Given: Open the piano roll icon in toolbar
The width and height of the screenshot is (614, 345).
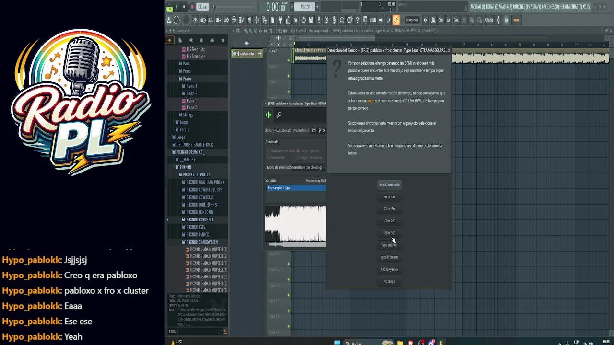Looking at the screenshot, I should click(241, 20).
